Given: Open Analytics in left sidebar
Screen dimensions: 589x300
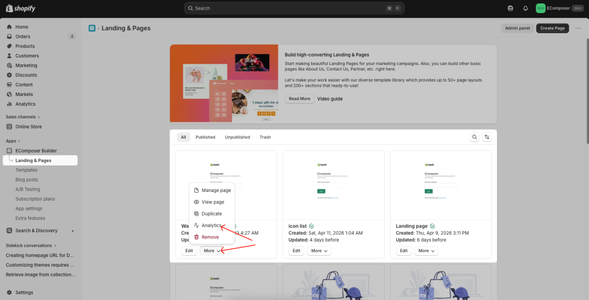Looking at the screenshot, I should (x=25, y=104).
